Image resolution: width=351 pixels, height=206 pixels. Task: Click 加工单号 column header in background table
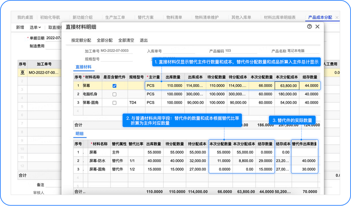click(x=44, y=64)
